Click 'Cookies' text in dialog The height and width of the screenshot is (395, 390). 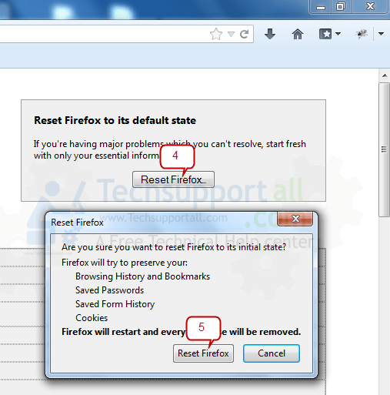(92, 318)
